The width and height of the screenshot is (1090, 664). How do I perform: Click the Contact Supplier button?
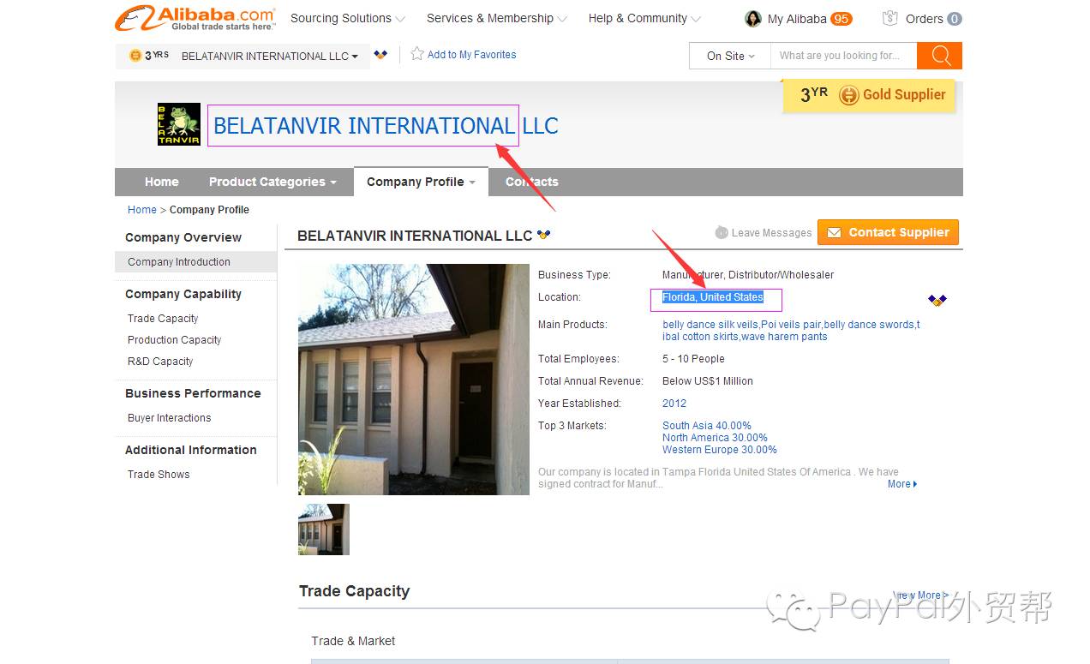pos(888,232)
